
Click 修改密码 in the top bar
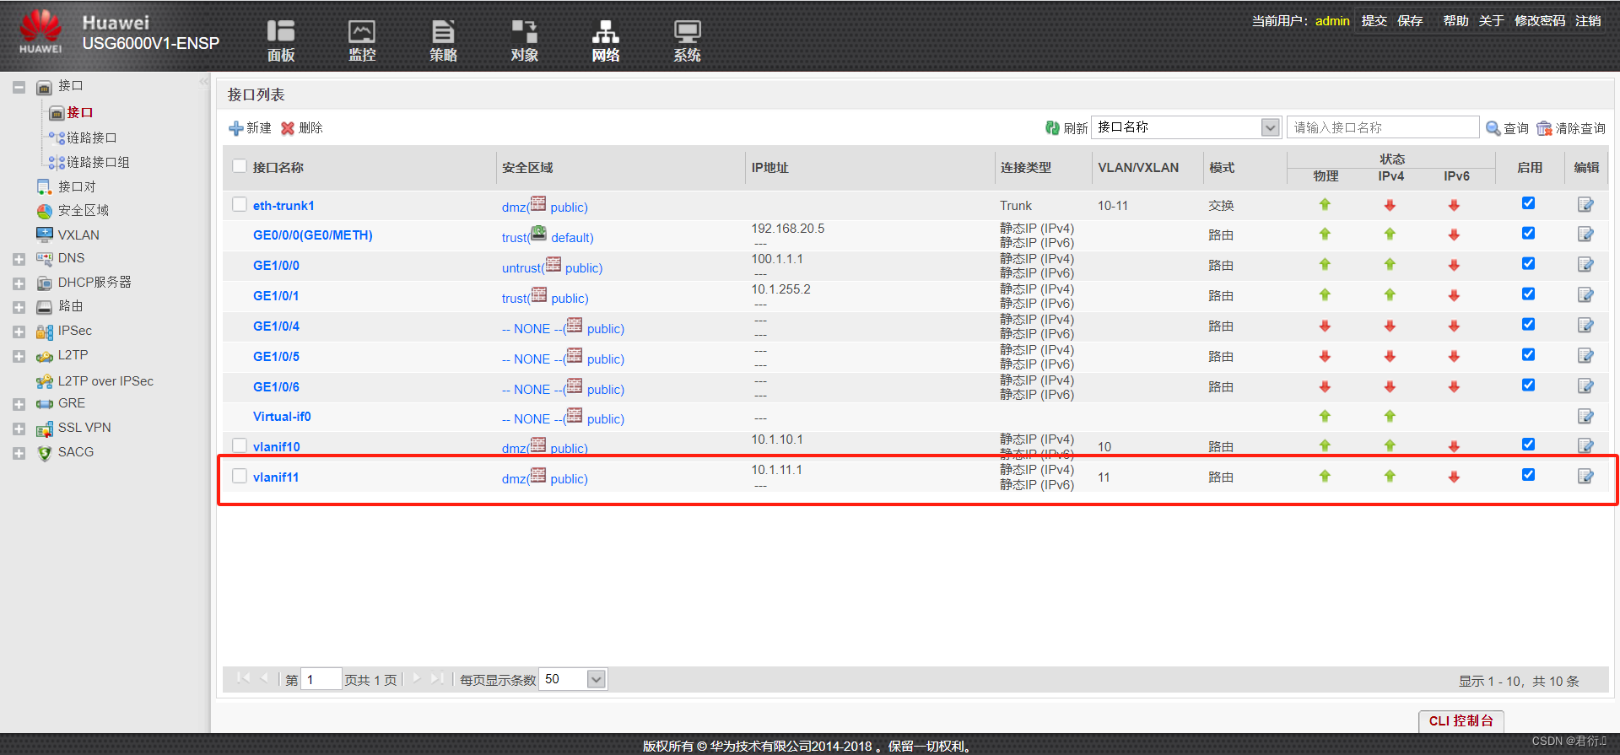click(1539, 20)
